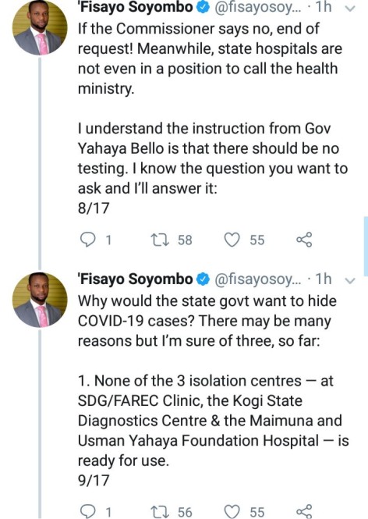Open dropdown caret on 8/17 tweet

click(349, 9)
